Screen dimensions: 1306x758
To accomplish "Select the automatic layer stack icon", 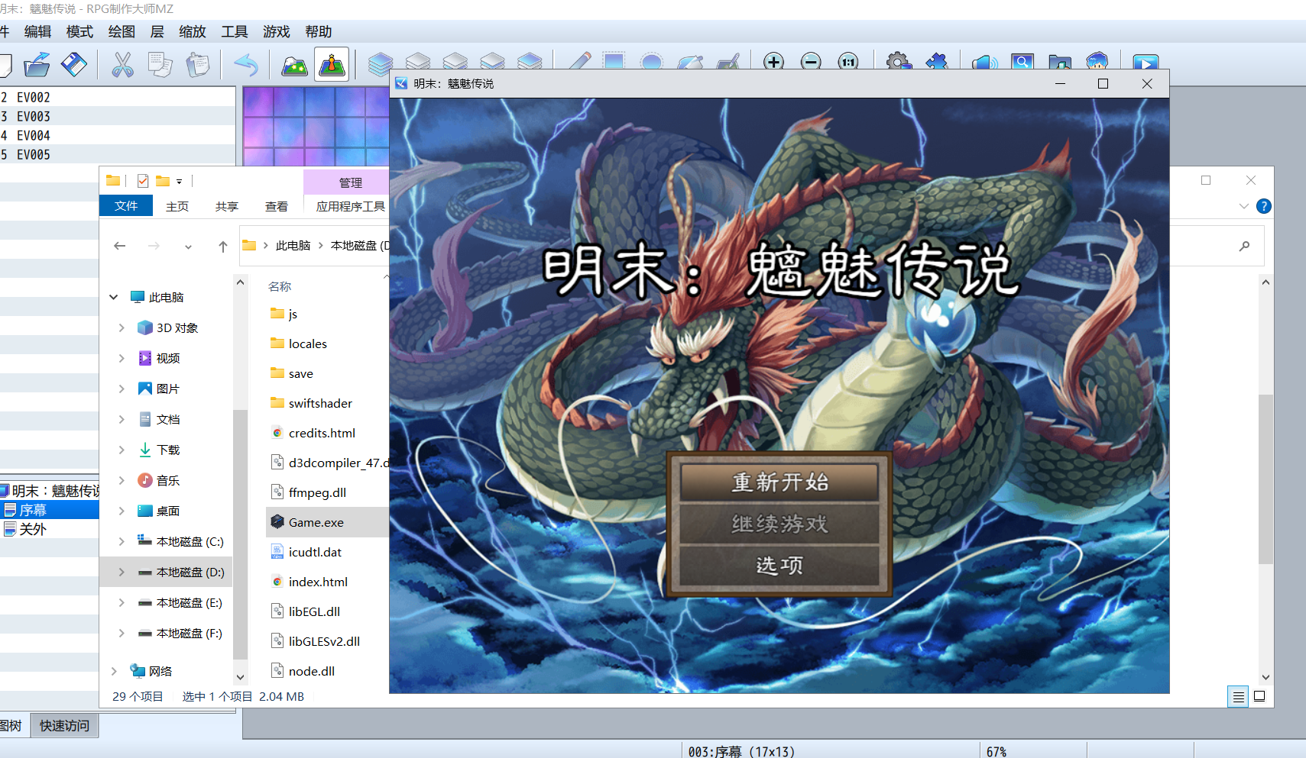I will click(x=381, y=63).
